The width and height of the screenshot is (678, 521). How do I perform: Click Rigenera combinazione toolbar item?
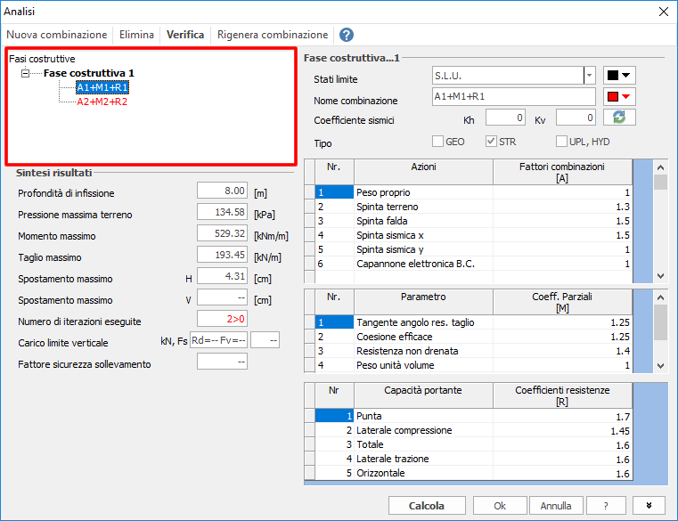271,35
